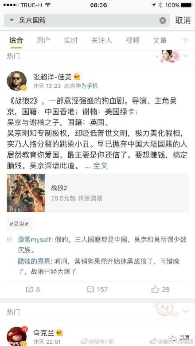Image resolution: width=195 pixels, height=346 pixels.
Task: Open search type dropdown arrow in search bar
Action: point(12,20)
